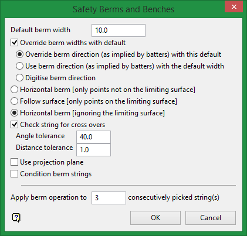Viewport: 247px width, 236px height.
Task: Tick the Condition berm strings checkbox
Action: [15, 174]
